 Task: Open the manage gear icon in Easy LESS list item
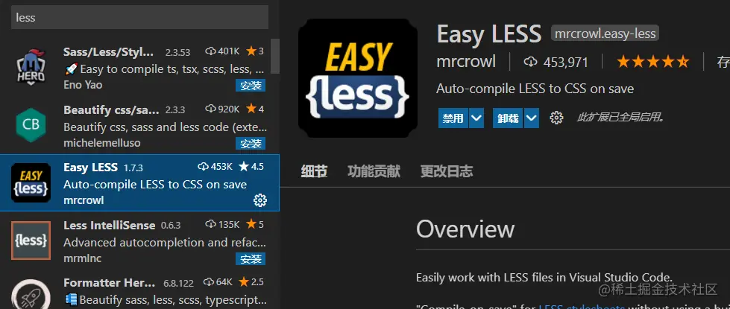point(259,200)
